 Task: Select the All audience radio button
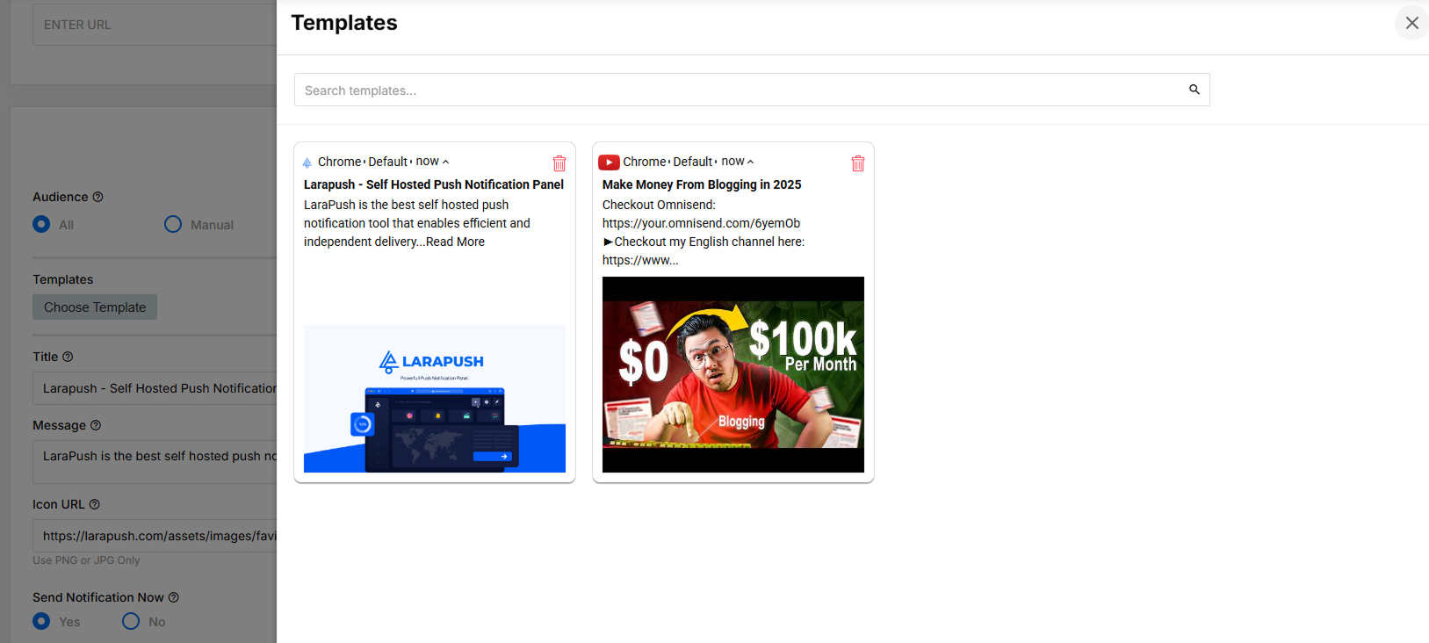(x=41, y=224)
